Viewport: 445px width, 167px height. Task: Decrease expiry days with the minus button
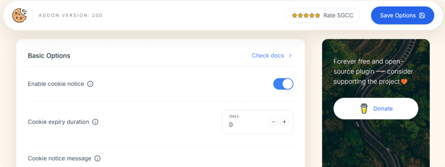click(274, 122)
